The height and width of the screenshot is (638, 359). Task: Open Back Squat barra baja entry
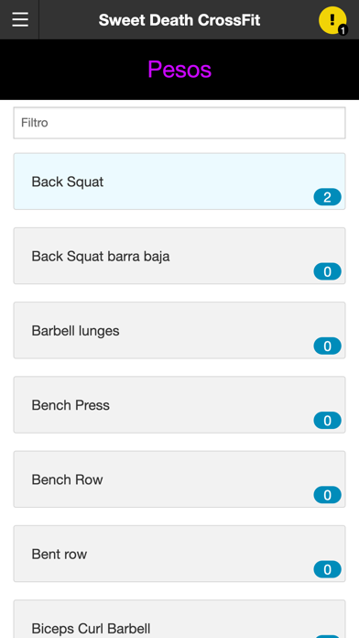(179, 256)
